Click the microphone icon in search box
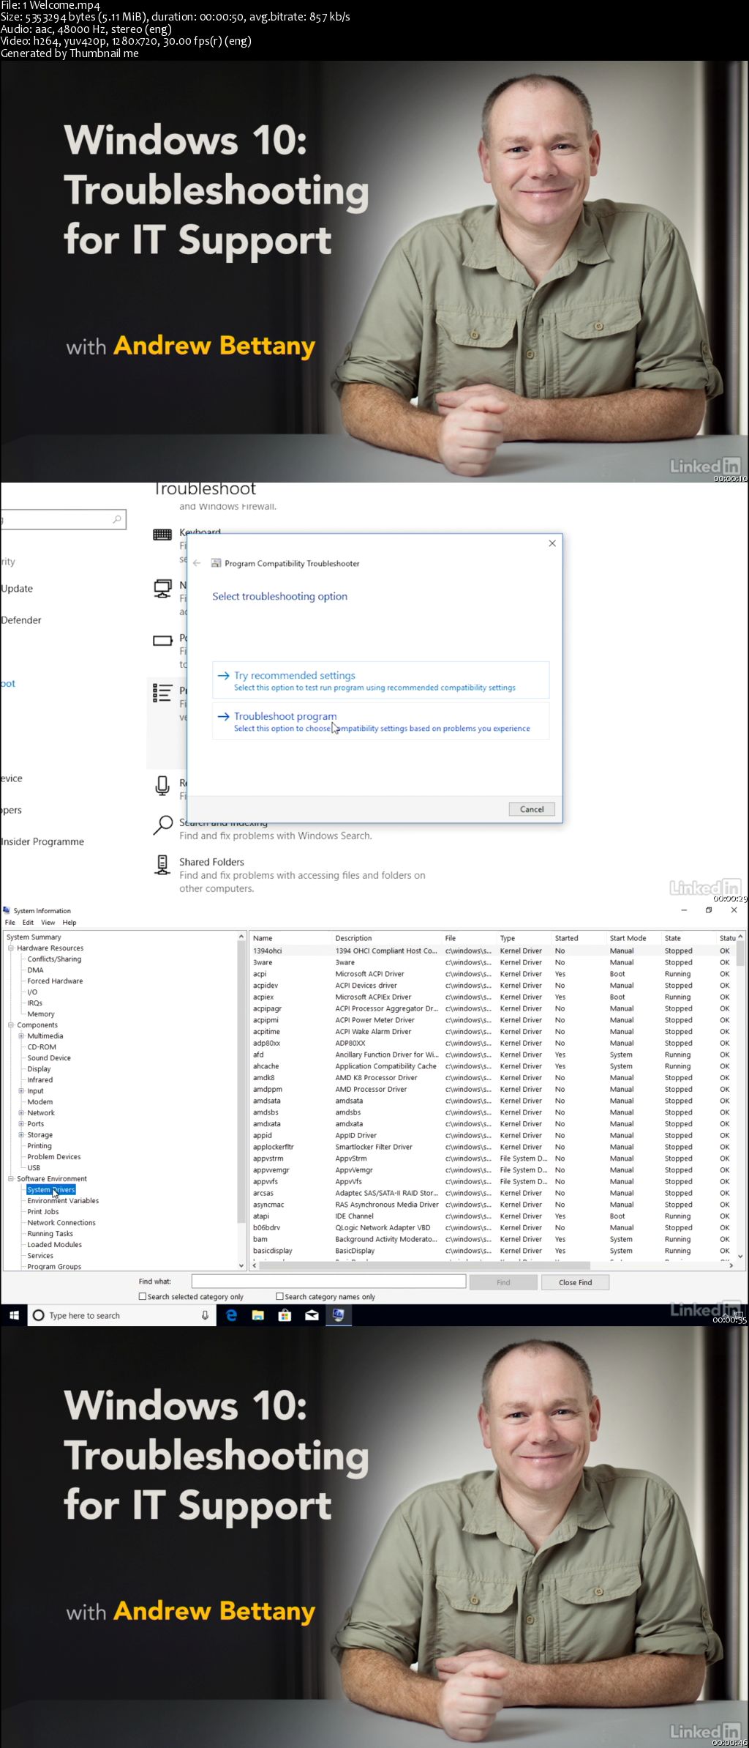 (x=205, y=1315)
